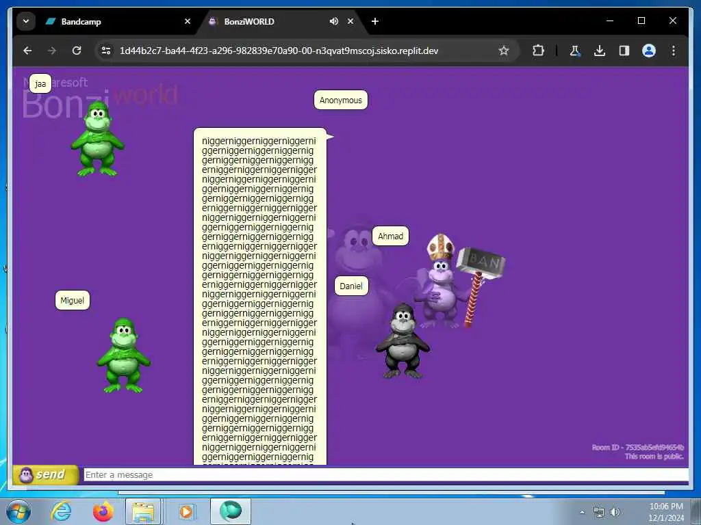Screen dimensions: 701x525
Task: Show hidden system tray icons
Action: 582,513
